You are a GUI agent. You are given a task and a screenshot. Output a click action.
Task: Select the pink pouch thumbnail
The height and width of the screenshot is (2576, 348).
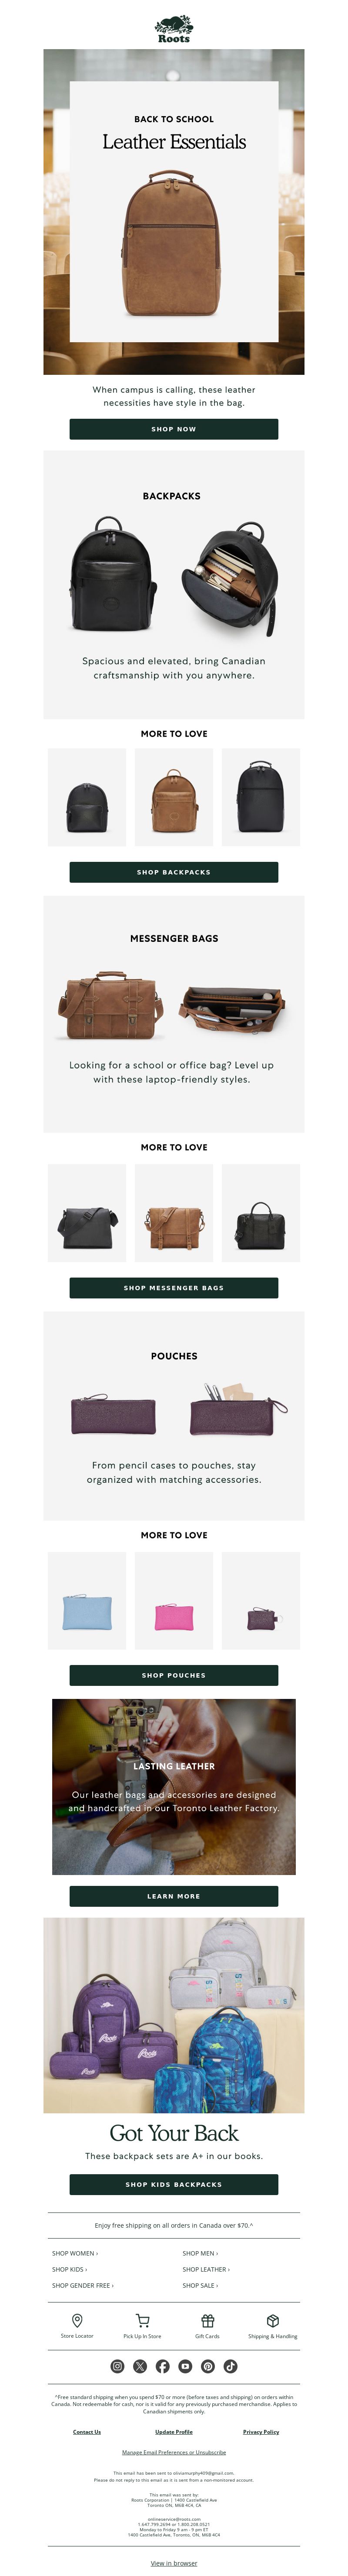[174, 1601]
